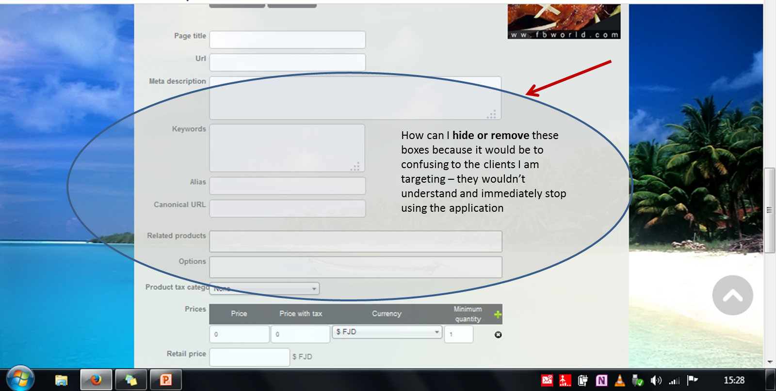Remove the price row with the X icon
Image resolution: width=776 pixels, height=391 pixels.
click(x=498, y=335)
